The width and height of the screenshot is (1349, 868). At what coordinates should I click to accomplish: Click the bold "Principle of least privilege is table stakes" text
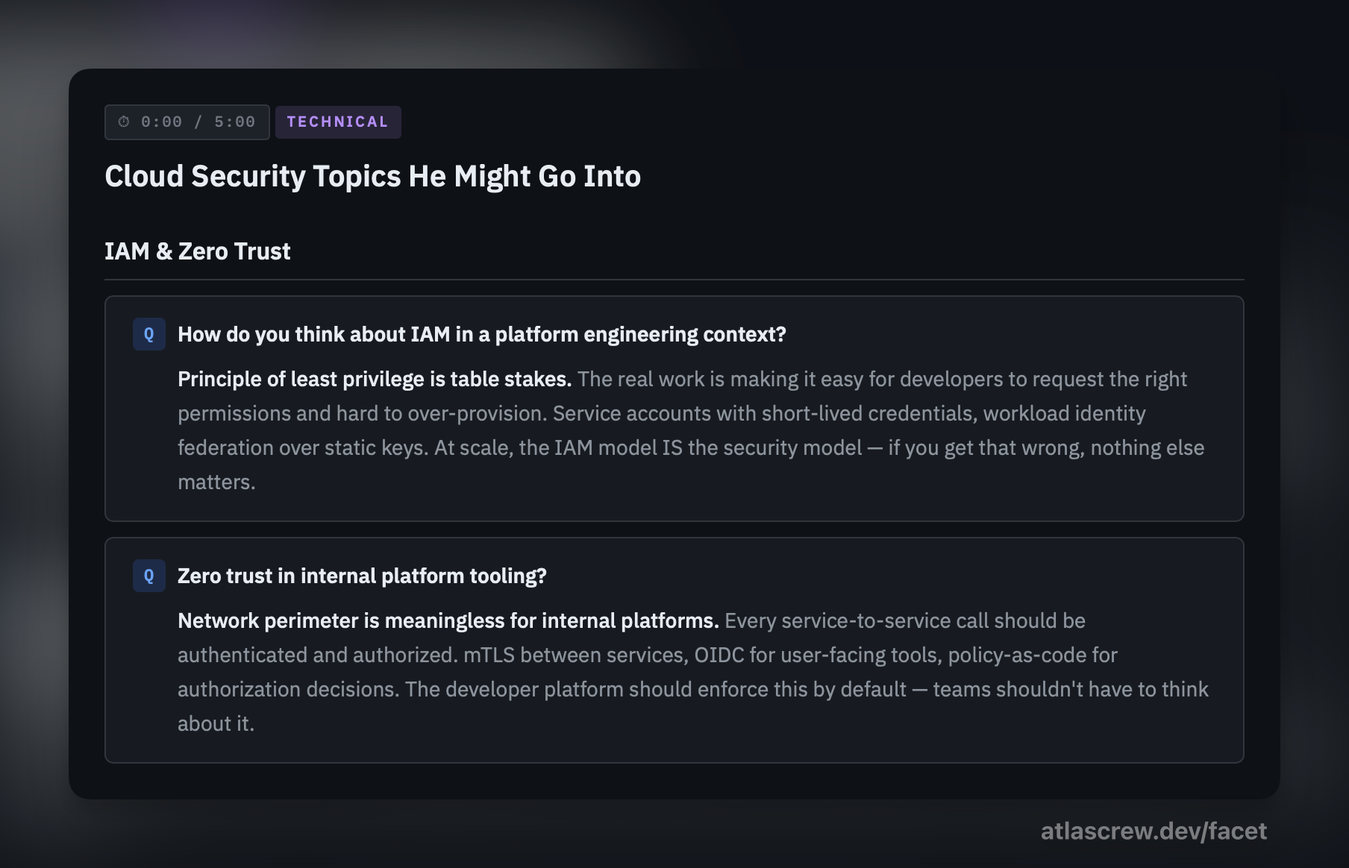point(374,379)
